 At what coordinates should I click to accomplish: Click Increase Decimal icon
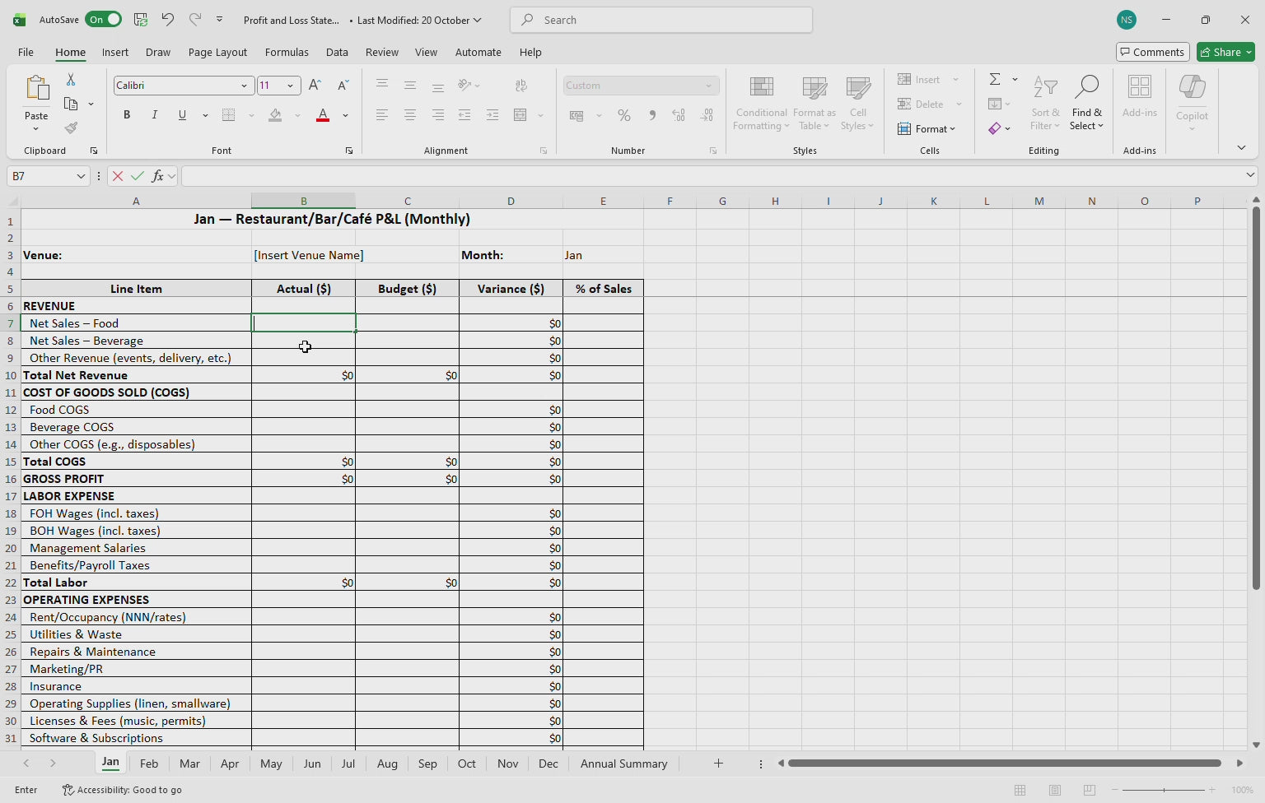[679, 115]
